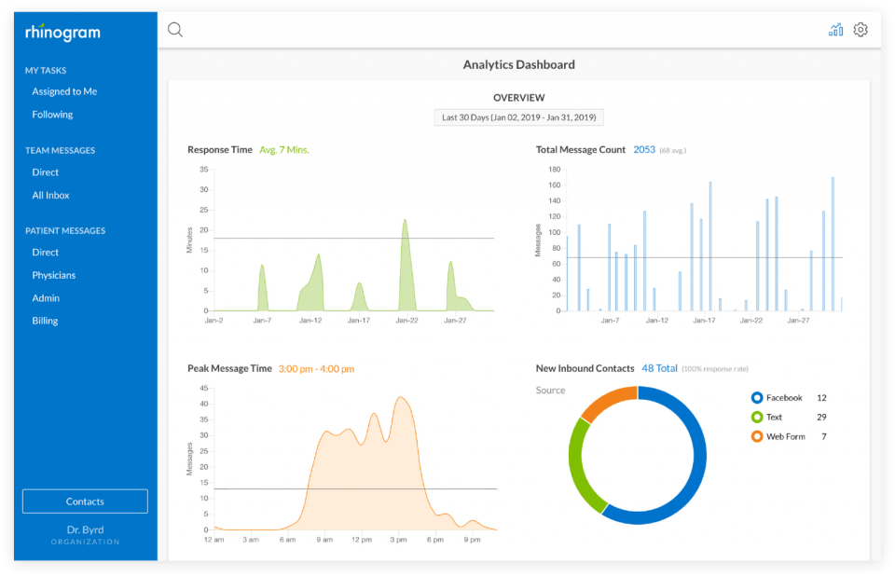Click the TEAM MESSAGES section header
Image resolution: width=895 pixels, height=577 pixels.
point(60,151)
